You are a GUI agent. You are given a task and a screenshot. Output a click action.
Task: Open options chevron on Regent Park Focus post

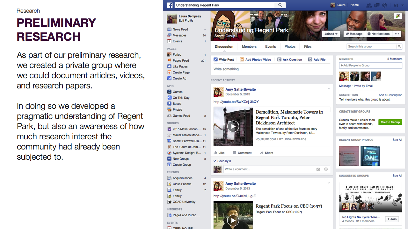(329, 183)
